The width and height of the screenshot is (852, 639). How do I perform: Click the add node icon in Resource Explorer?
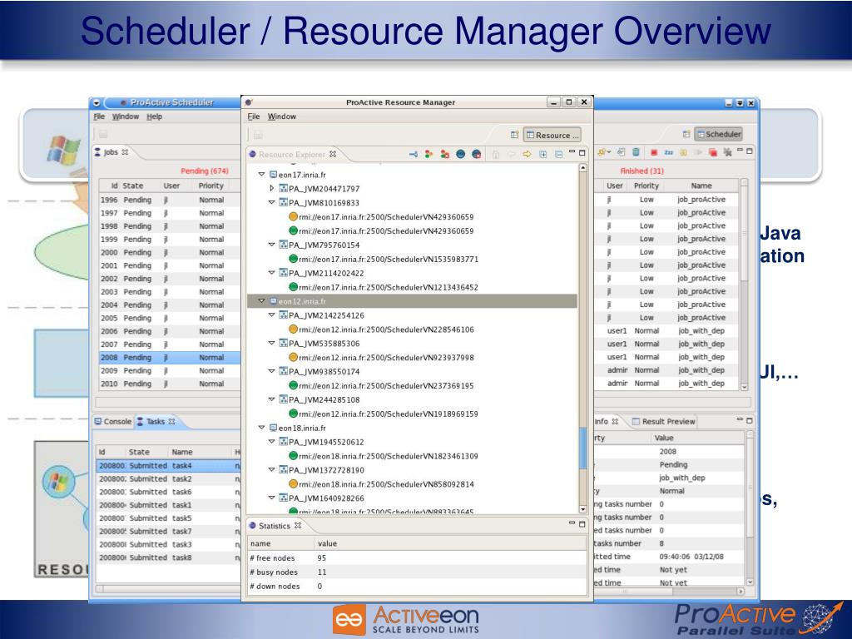pos(428,154)
